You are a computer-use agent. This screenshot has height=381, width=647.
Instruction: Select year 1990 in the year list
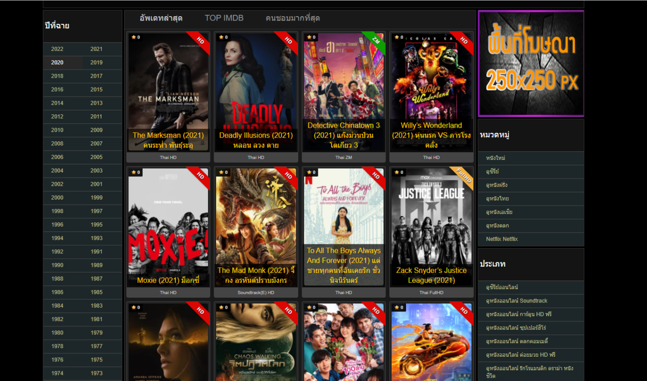[x=57, y=265]
